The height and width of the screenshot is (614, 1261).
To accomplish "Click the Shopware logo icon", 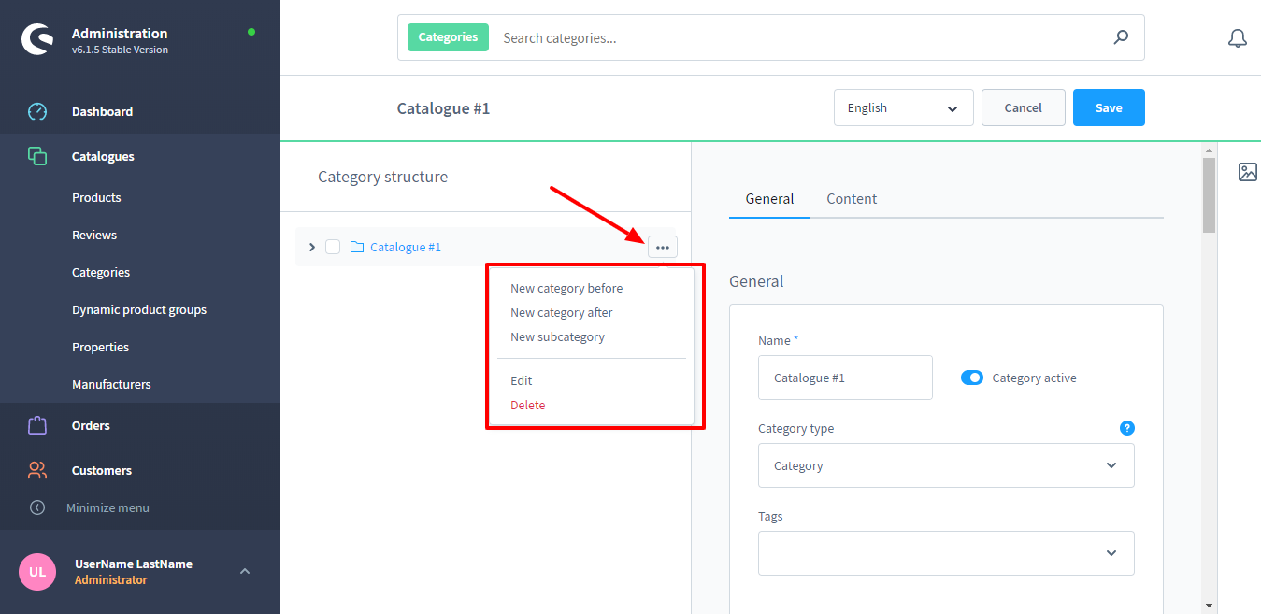I will [39, 40].
